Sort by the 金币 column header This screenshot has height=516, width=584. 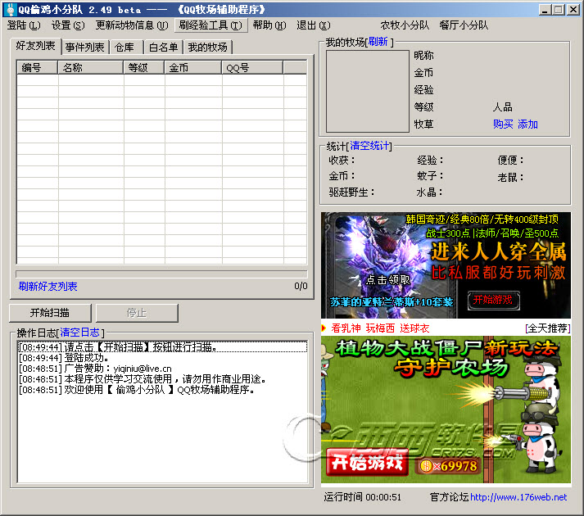193,68
